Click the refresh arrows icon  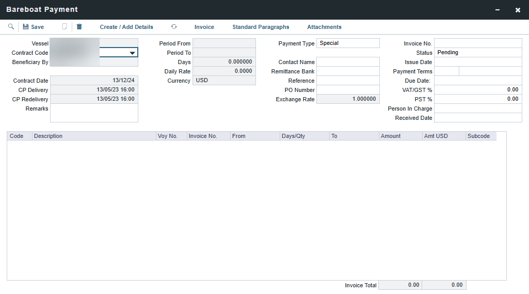click(174, 27)
